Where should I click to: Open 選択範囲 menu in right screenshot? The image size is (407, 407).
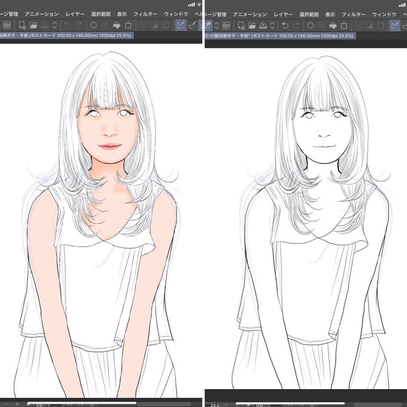click(309, 14)
